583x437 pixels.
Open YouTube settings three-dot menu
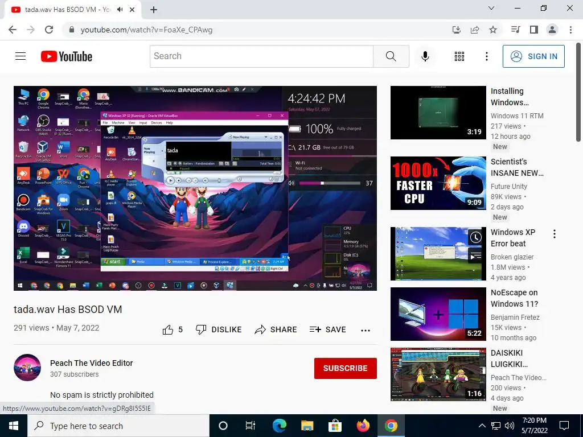(x=486, y=56)
